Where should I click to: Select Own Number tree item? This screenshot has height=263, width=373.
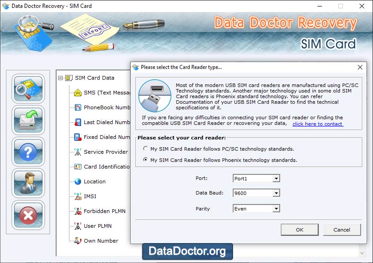pos(101,241)
